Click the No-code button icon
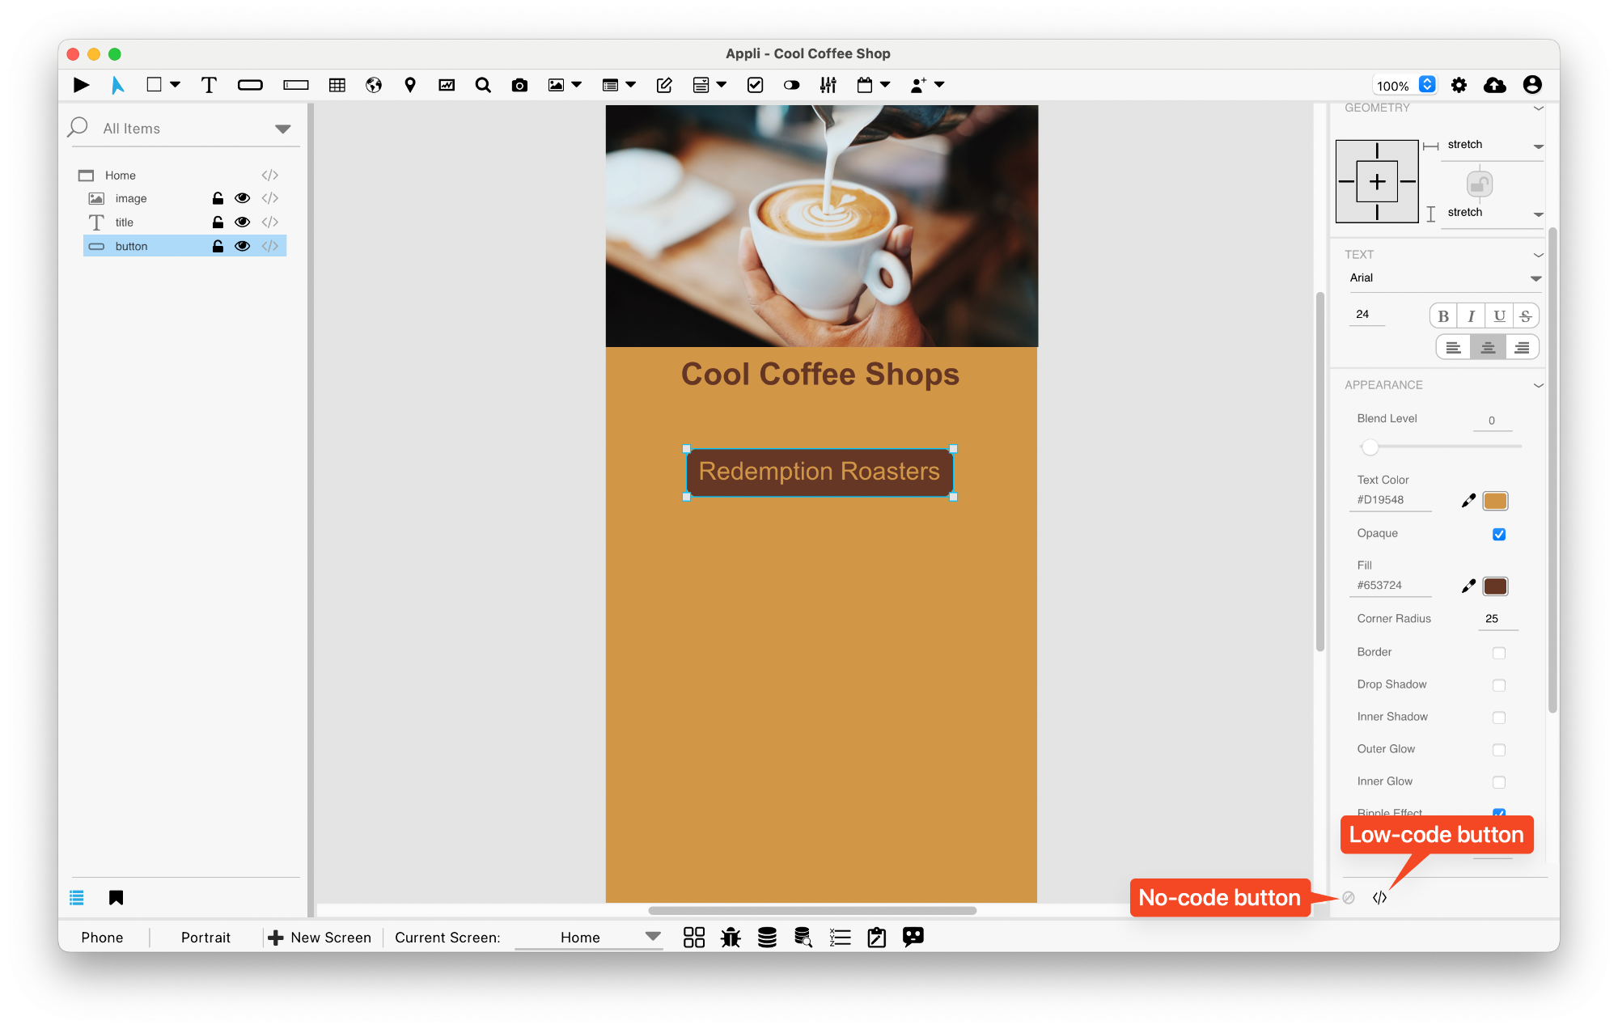Image resolution: width=1618 pixels, height=1029 pixels. (x=1349, y=897)
